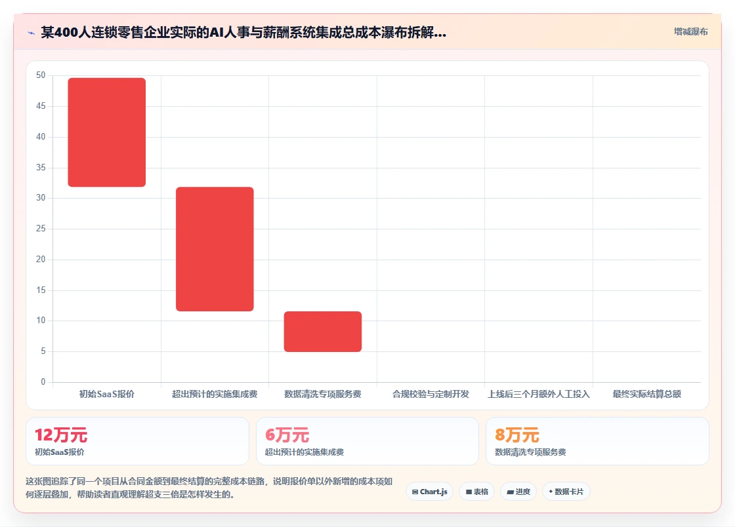Click the y-axis value 50

[41, 75]
